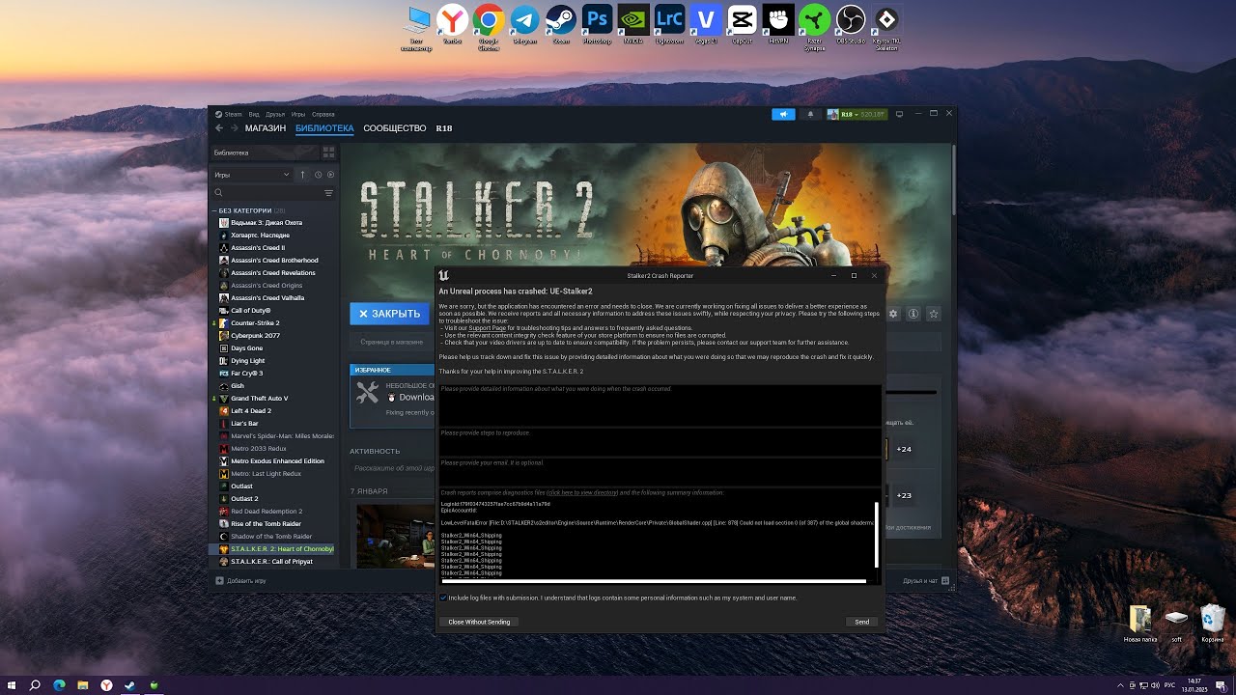Viewport: 1236px width, 695px height.
Task: Click the crash log vertical scrollbar
Action: click(878, 535)
